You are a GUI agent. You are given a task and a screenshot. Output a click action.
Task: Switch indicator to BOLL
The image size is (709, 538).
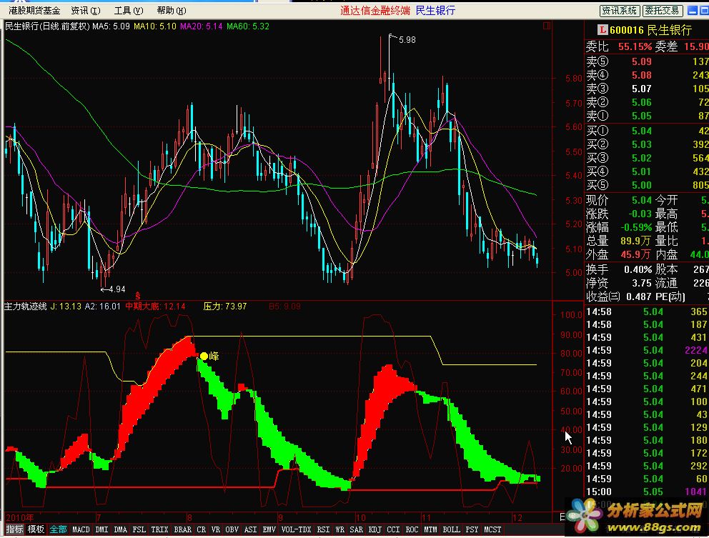pyautogui.click(x=451, y=529)
